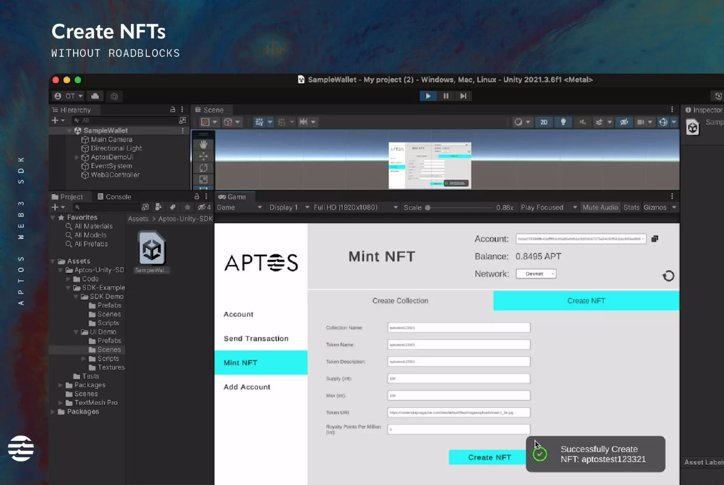Lock the Hierarchy panel
724x485 pixels.
pyautogui.click(x=172, y=109)
